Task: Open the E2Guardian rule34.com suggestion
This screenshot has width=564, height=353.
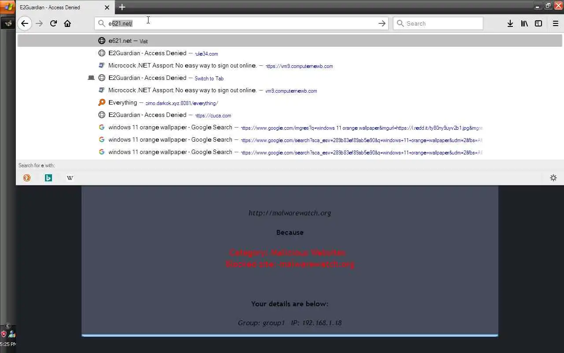Action: tap(290, 53)
